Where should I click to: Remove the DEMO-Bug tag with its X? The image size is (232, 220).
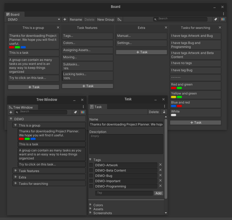click(160, 175)
